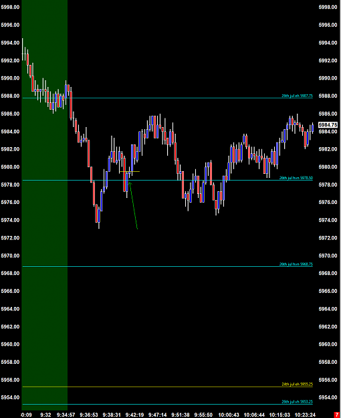Select the short yellow horizontal line near 5979.50
This screenshot has width=341, height=418.
(130, 171)
